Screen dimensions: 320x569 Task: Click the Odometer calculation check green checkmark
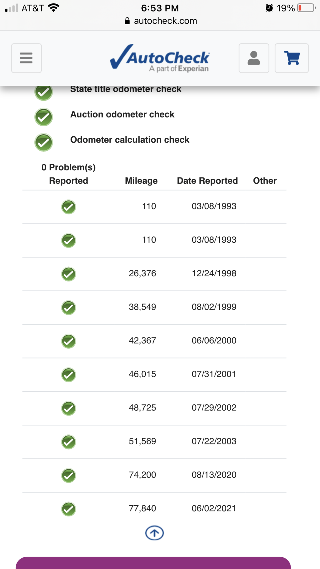point(44,143)
